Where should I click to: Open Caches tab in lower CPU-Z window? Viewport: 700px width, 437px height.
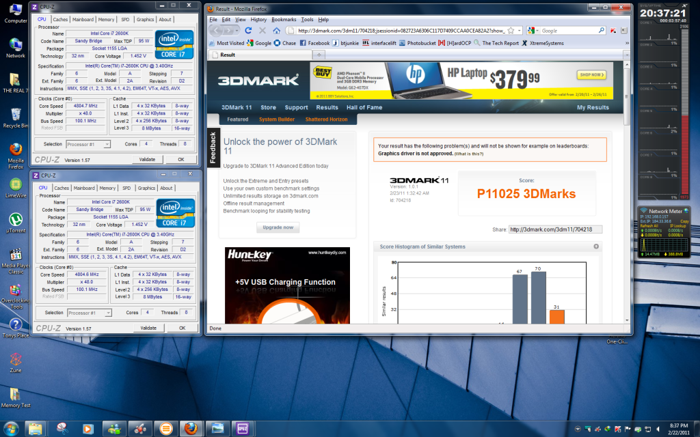click(62, 188)
